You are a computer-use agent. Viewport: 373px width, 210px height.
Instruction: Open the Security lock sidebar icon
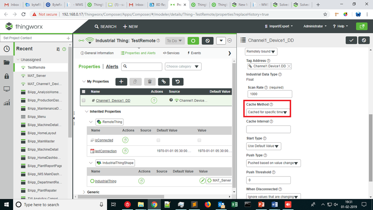tap(7, 76)
